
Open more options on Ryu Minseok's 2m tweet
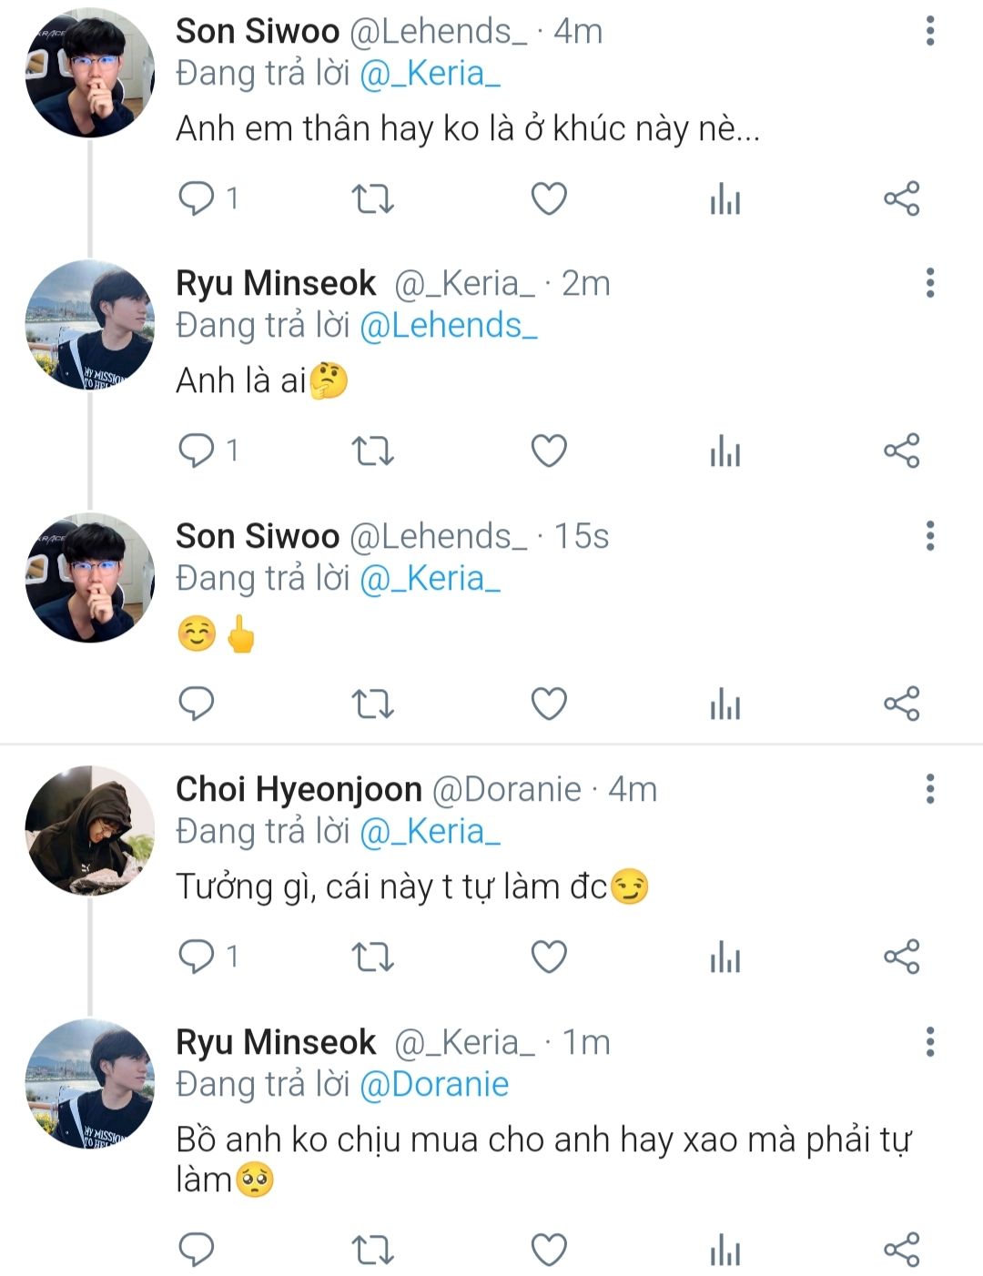tap(930, 283)
